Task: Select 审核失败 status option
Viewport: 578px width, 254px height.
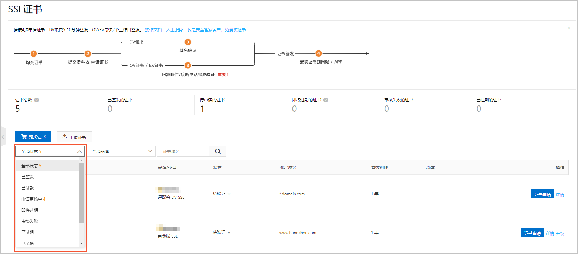Action: (x=47, y=221)
